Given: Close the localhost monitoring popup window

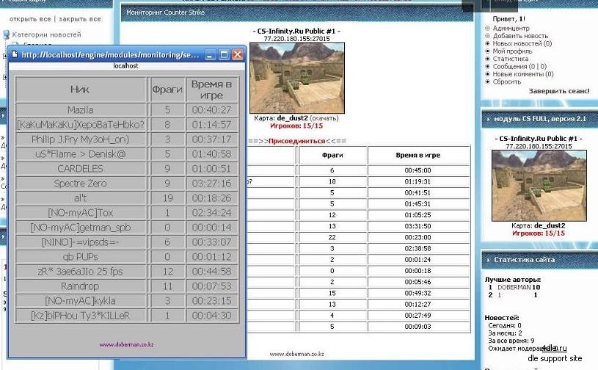Looking at the screenshot, I should point(238,55).
